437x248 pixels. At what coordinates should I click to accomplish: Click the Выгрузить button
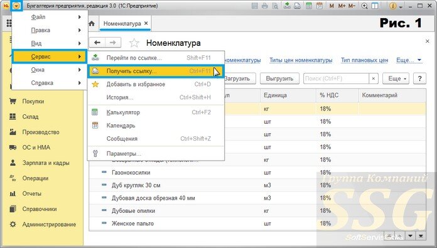(279, 78)
